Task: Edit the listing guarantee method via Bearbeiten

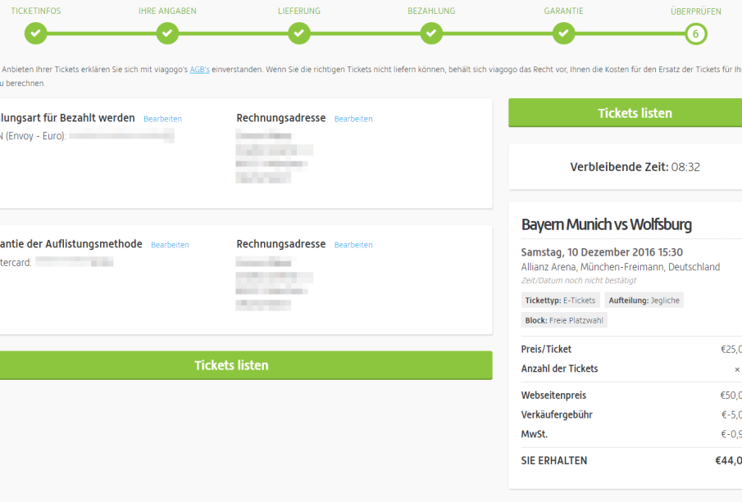Action: 170,245
